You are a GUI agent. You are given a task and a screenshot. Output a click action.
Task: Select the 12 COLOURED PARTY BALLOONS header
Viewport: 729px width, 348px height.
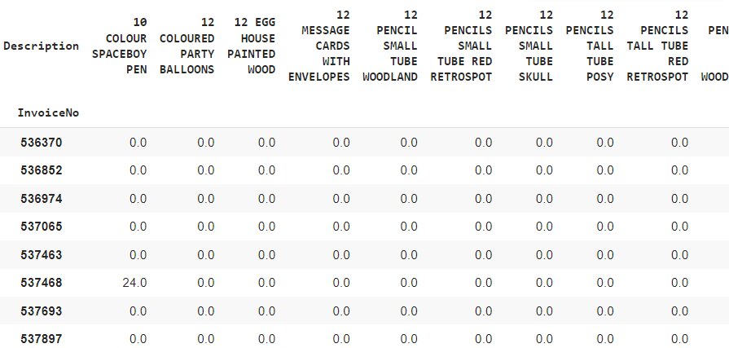188,46
